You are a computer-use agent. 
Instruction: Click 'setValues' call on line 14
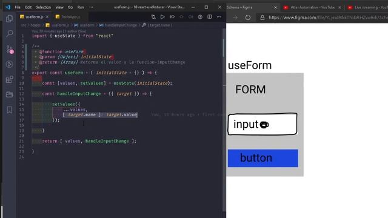coord(64,104)
